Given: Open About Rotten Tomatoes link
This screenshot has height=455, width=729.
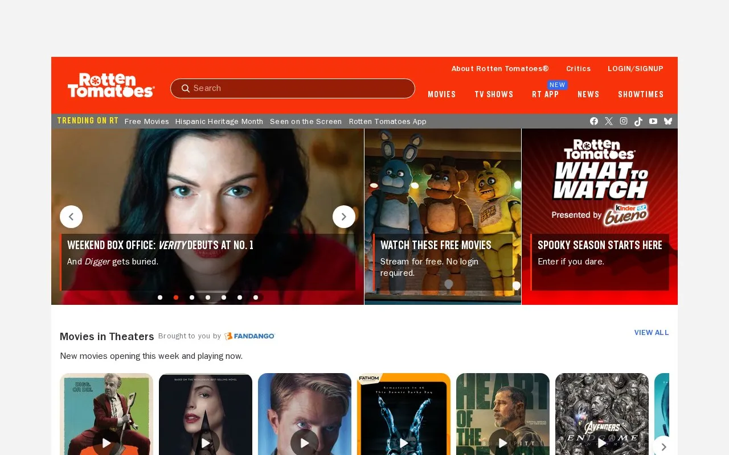Looking at the screenshot, I should [500, 69].
